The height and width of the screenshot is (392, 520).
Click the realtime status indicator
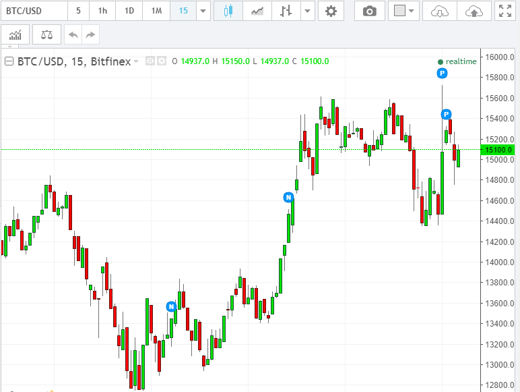(457, 61)
